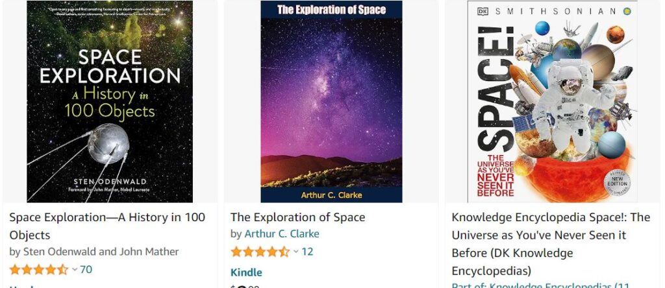The width and height of the screenshot is (665, 288).
Task: Click the star rating for The Exploration of Space
Action: pos(260,252)
